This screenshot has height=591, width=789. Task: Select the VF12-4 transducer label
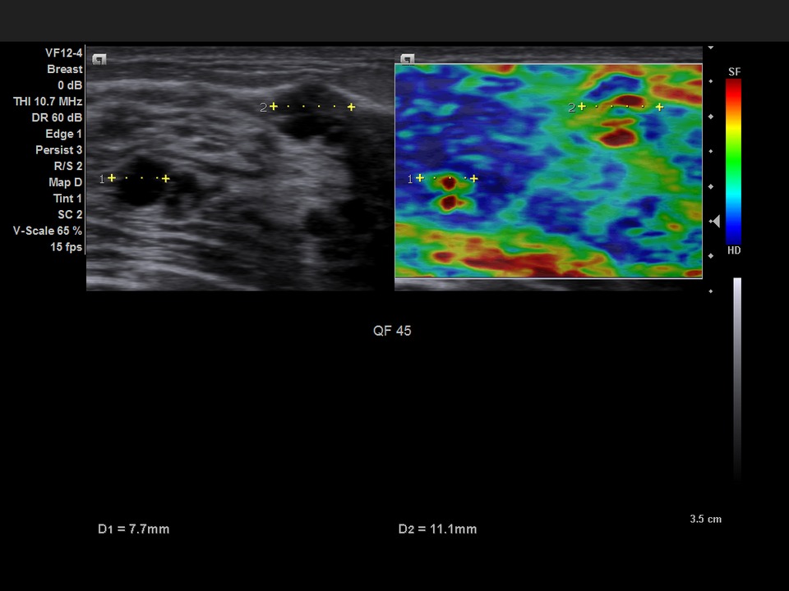pos(63,53)
